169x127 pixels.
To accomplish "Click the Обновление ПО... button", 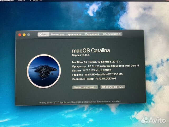I will point(113,87).
